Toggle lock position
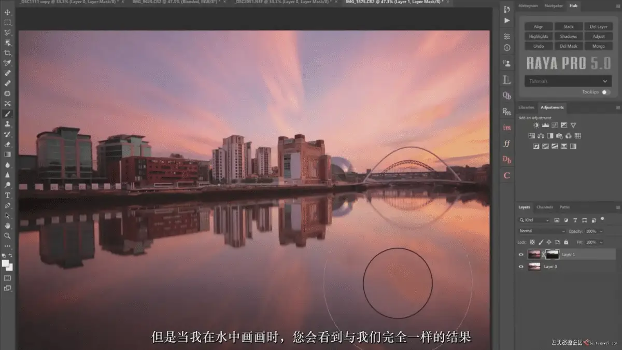This screenshot has width=622, height=350. [549, 242]
